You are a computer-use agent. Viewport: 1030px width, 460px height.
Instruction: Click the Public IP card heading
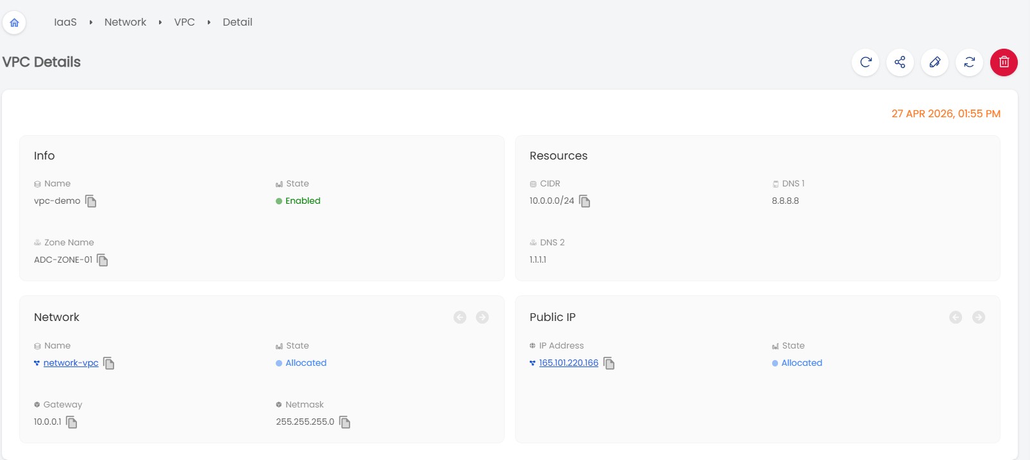[552, 317]
